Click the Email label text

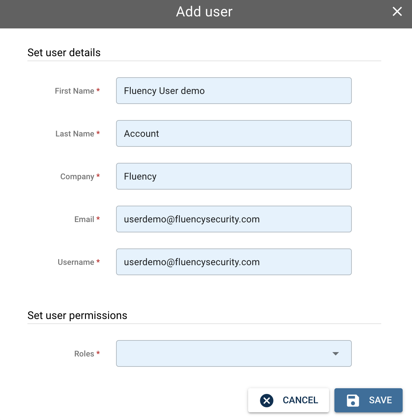(x=84, y=219)
